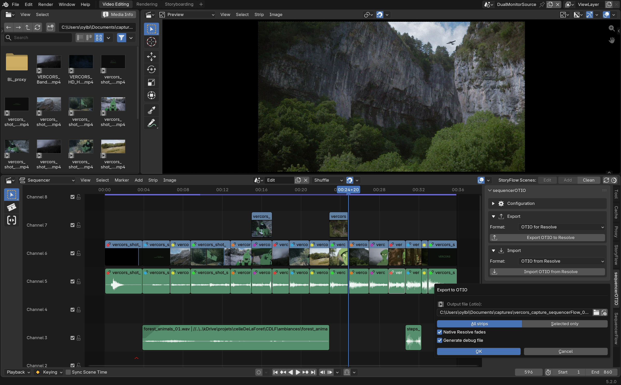The image size is (621, 385).
Task: Activate the Transform tool in preview
Action: coord(151,95)
